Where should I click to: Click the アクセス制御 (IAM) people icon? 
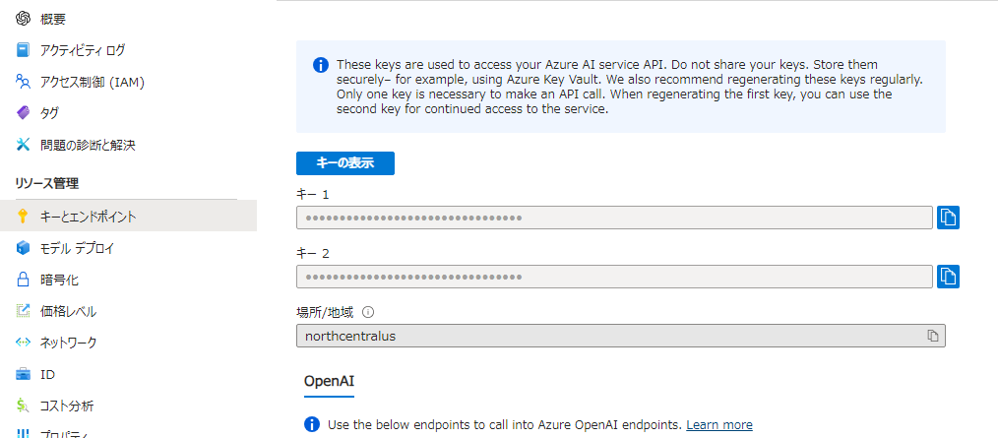pyautogui.click(x=24, y=82)
